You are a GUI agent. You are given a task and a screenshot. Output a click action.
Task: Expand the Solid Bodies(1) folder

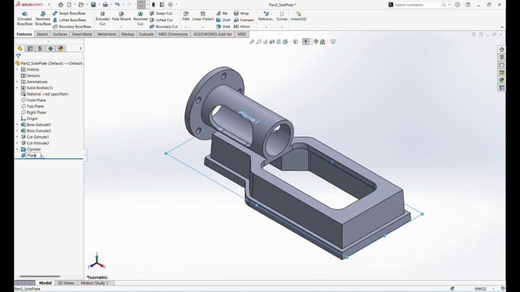18,88
